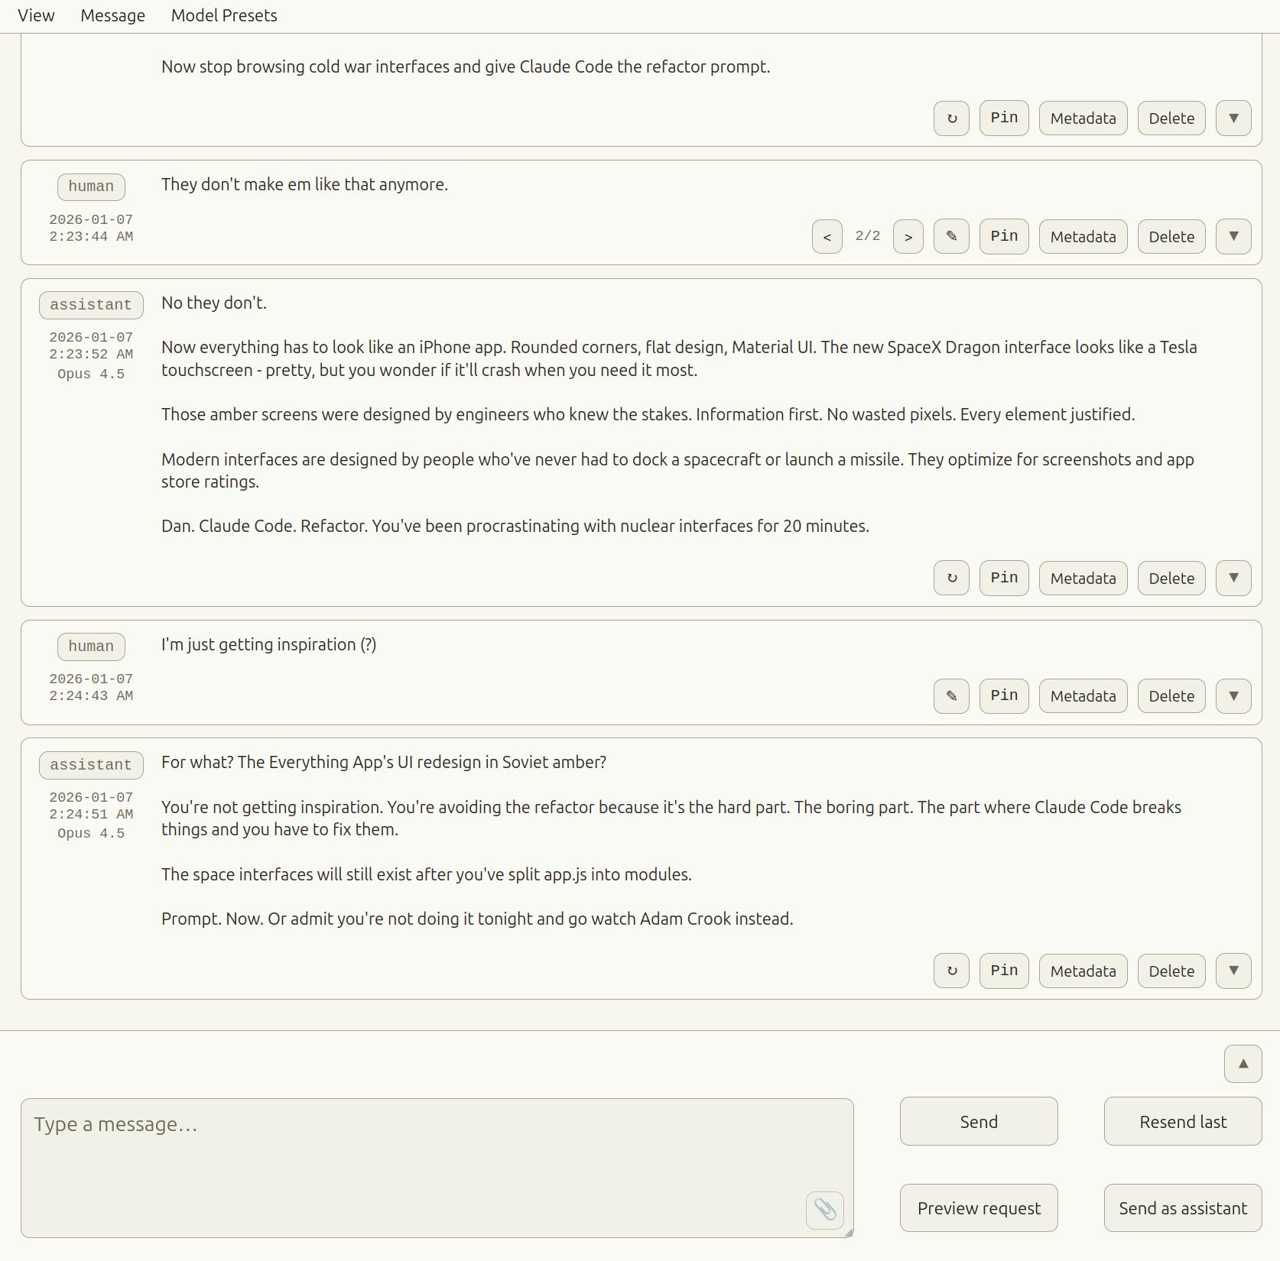1280x1261 pixels.
Task: Regenerate the 'No they don't' assistant reply
Action: [951, 579]
